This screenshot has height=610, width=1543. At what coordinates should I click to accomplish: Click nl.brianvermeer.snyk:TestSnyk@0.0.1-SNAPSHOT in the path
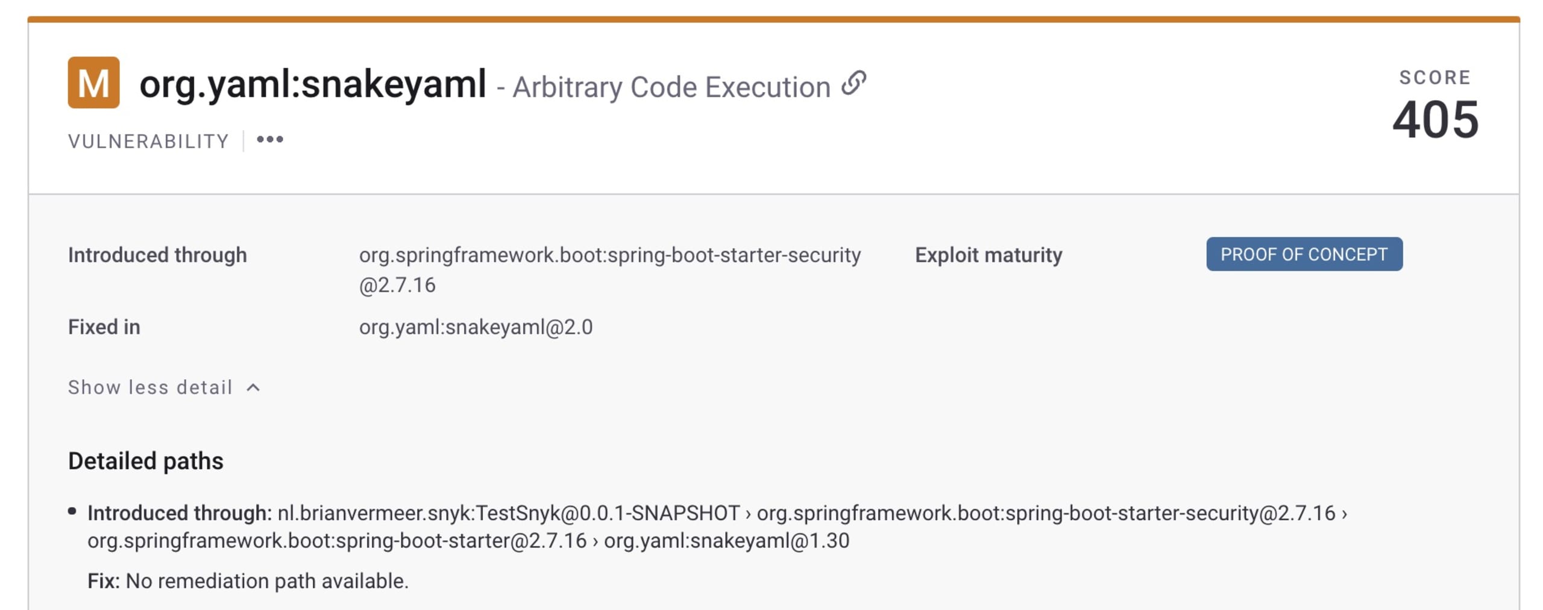(508, 513)
